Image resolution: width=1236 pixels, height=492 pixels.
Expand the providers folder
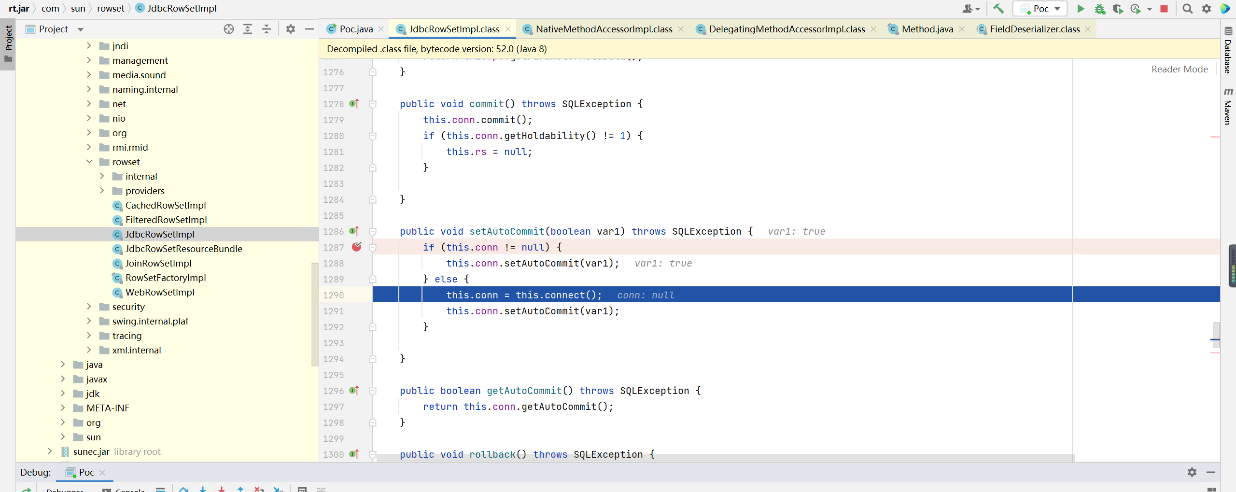tap(102, 190)
